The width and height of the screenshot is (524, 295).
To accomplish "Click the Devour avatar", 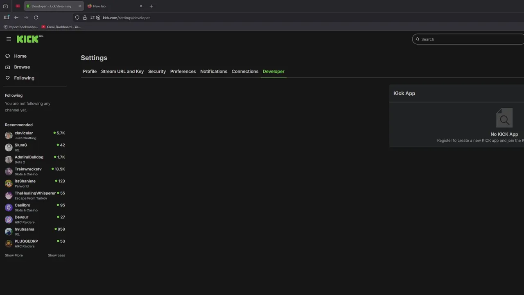I will 9,220.
